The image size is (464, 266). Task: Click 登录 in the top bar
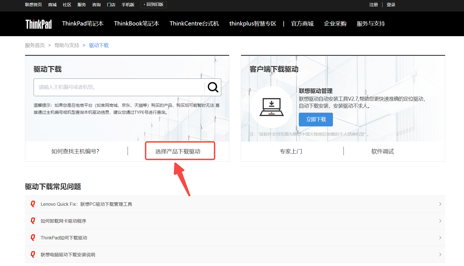(x=391, y=5)
